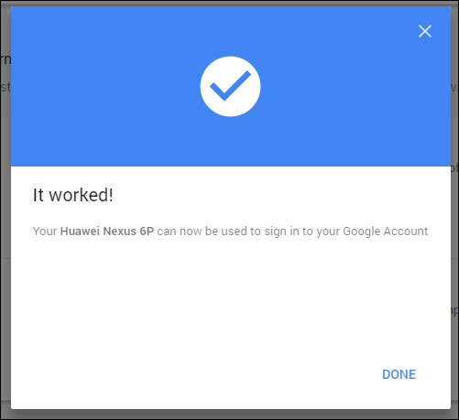Click the white circular checkmark icon
Screen dimensions: 459x420
click(230, 86)
